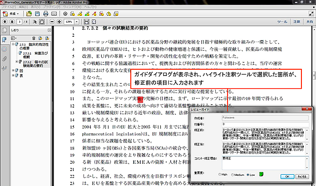316x186 pixels.
Task: Click the last stacked-pages plugin icon
Action: pos(116,14)
